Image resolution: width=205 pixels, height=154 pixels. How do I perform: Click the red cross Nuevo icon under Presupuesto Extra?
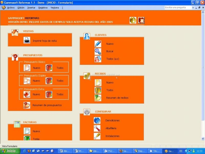click(x=27, y=94)
